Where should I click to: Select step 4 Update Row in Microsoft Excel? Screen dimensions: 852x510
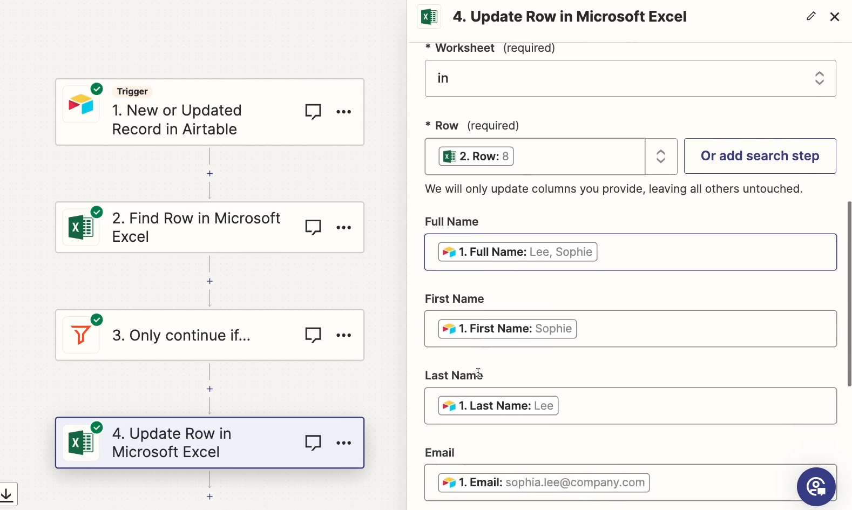[x=210, y=443]
